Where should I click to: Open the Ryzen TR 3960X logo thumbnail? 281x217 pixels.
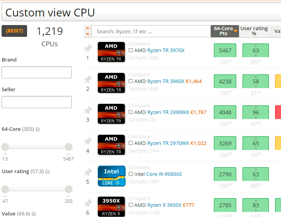pyautogui.click(x=111, y=83)
